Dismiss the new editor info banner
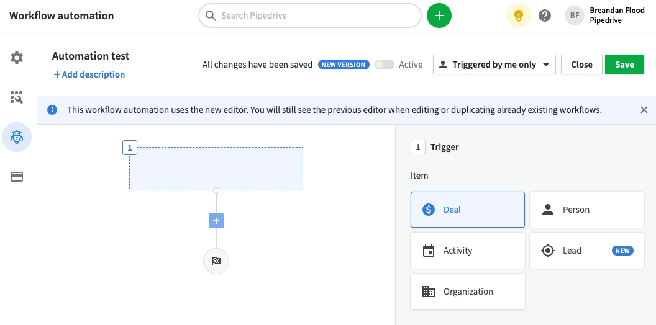This screenshot has width=656, height=325. [x=644, y=110]
